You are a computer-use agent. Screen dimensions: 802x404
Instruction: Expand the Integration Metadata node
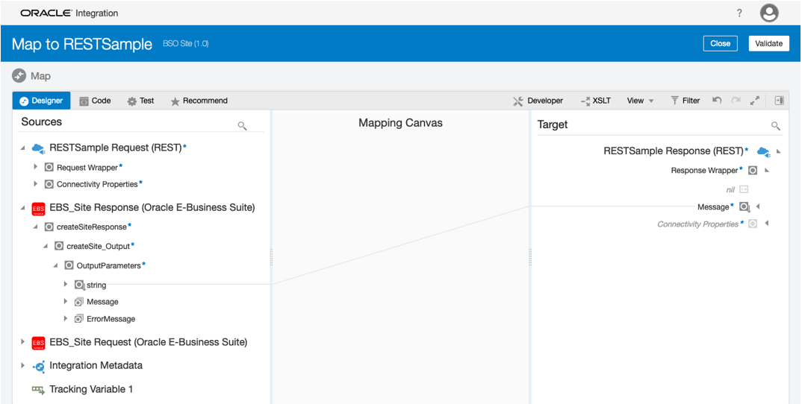pos(22,366)
